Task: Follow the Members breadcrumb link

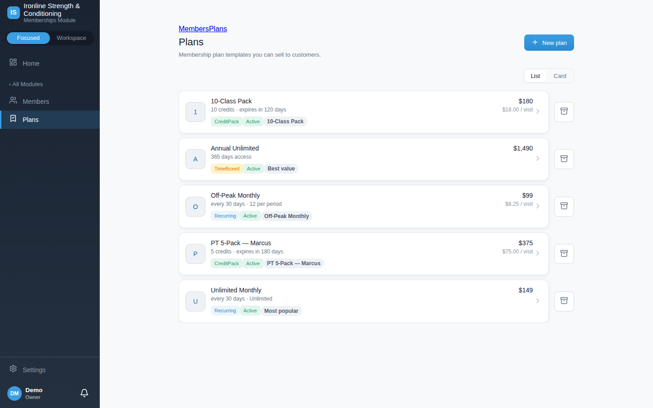Action: point(194,29)
